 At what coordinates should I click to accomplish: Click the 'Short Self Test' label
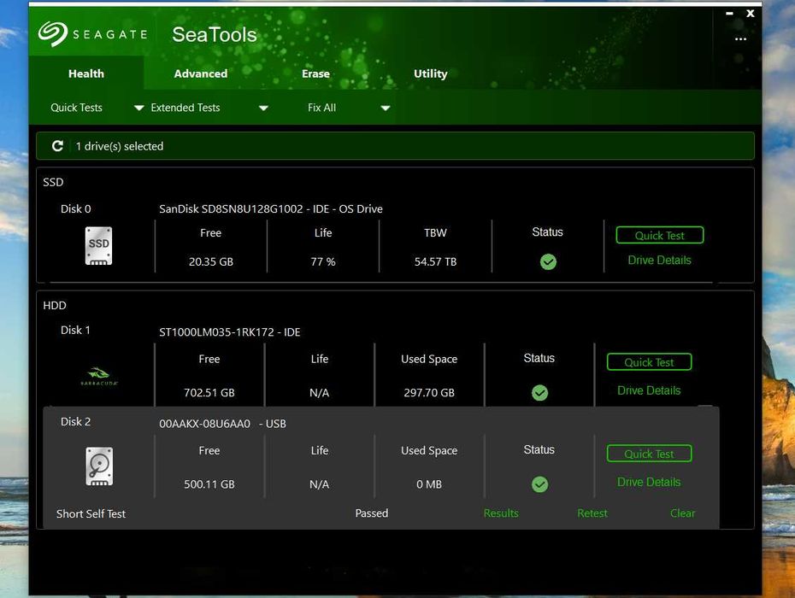(x=91, y=514)
